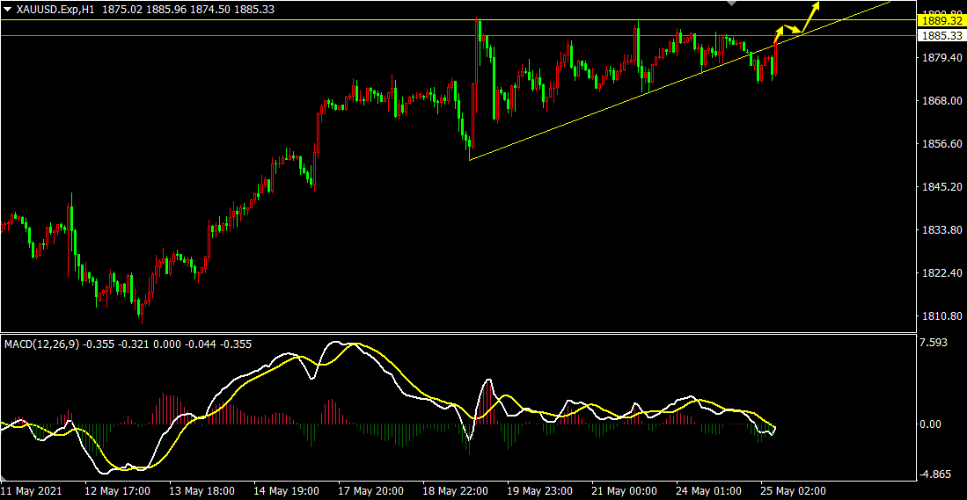Click the MACD 7.593 scale value
Image resolution: width=967 pixels, height=500 pixels.
(934, 343)
